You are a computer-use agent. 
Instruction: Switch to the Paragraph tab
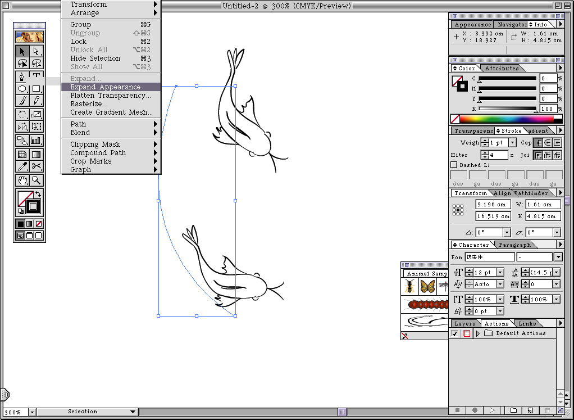pos(514,245)
